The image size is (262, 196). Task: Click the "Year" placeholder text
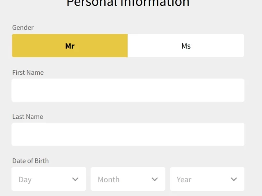pos(184,180)
